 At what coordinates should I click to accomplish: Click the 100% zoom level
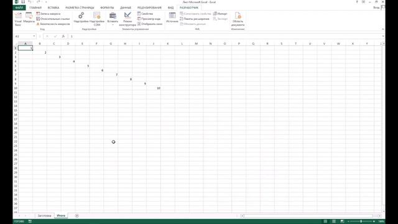click(x=381, y=222)
